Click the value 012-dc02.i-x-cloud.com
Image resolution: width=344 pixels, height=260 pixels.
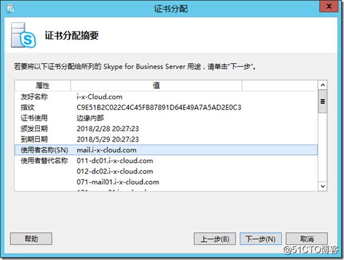[115, 171]
